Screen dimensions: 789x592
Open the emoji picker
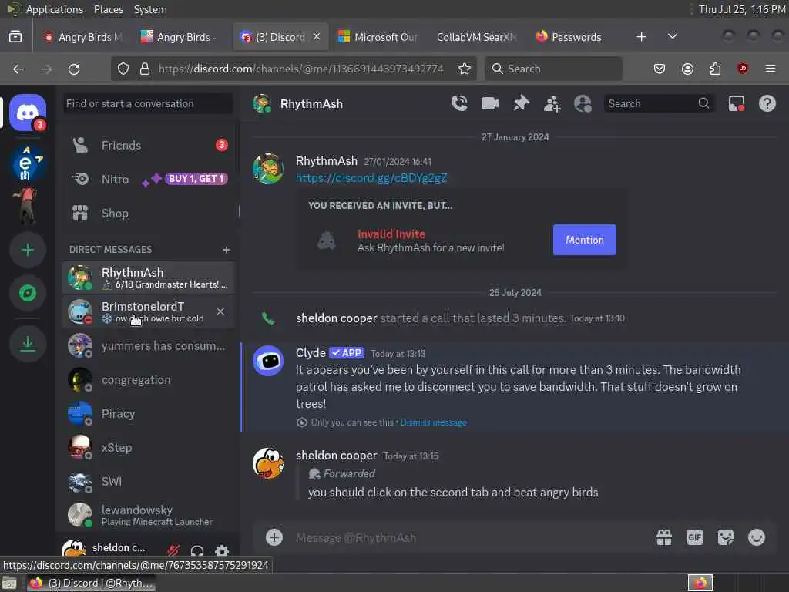click(757, 537)
